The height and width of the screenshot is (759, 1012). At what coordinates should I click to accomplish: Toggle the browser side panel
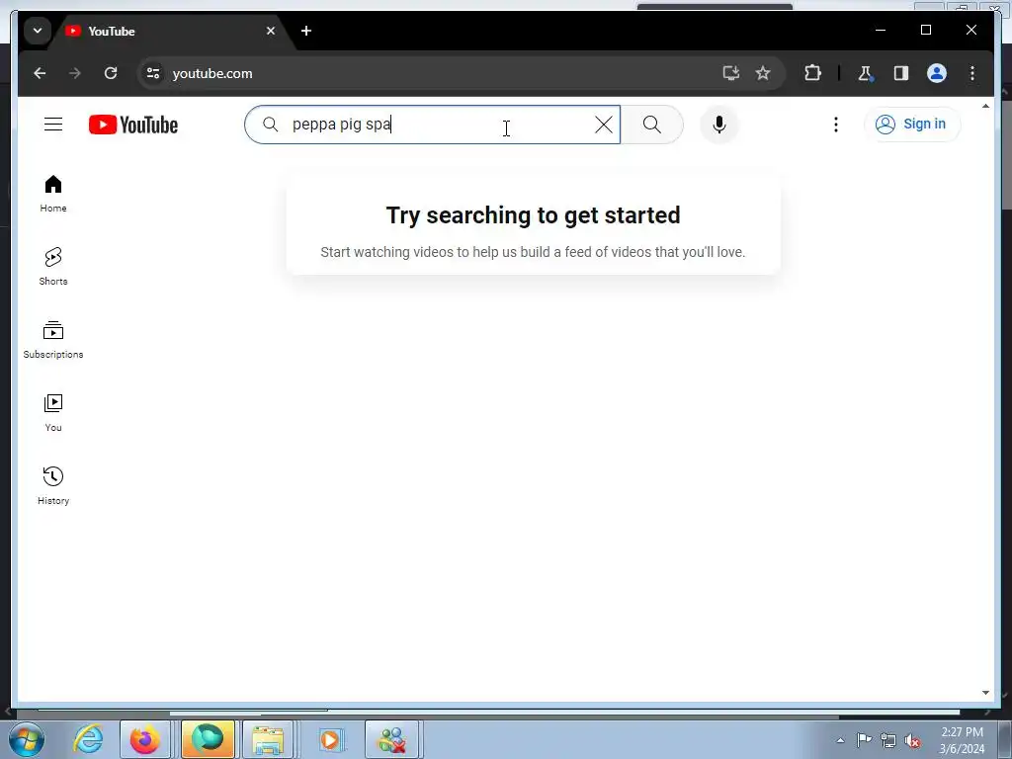tap(901, 73)
